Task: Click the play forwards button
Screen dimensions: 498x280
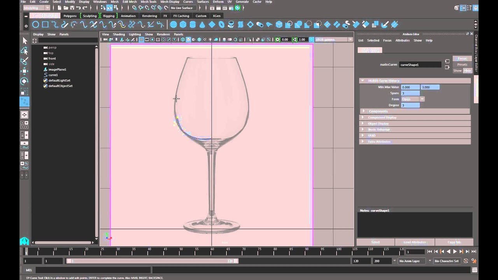Action: 455,252
